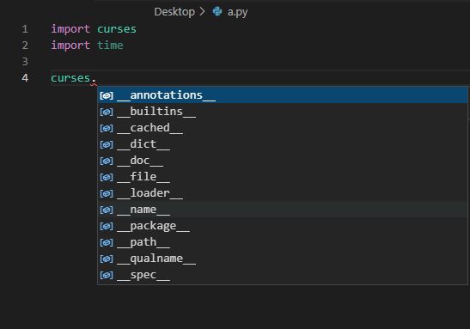
Task: Select the __spec__ suggestion
Action: point(283,275)
